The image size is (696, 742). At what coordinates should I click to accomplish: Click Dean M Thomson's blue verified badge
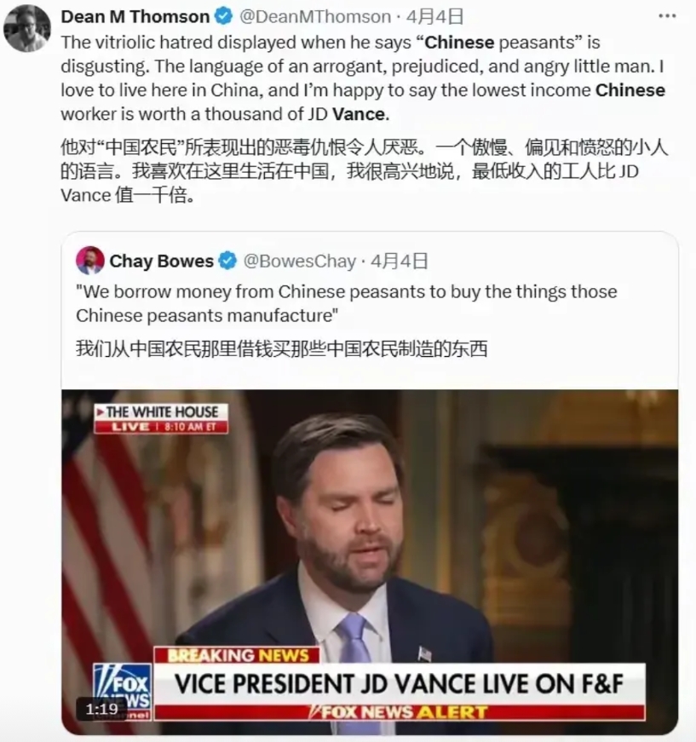click(224, 16)
